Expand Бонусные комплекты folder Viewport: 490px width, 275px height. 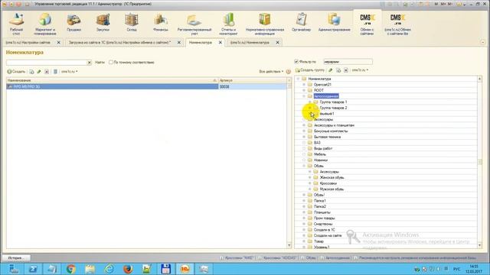pos(304,131)
